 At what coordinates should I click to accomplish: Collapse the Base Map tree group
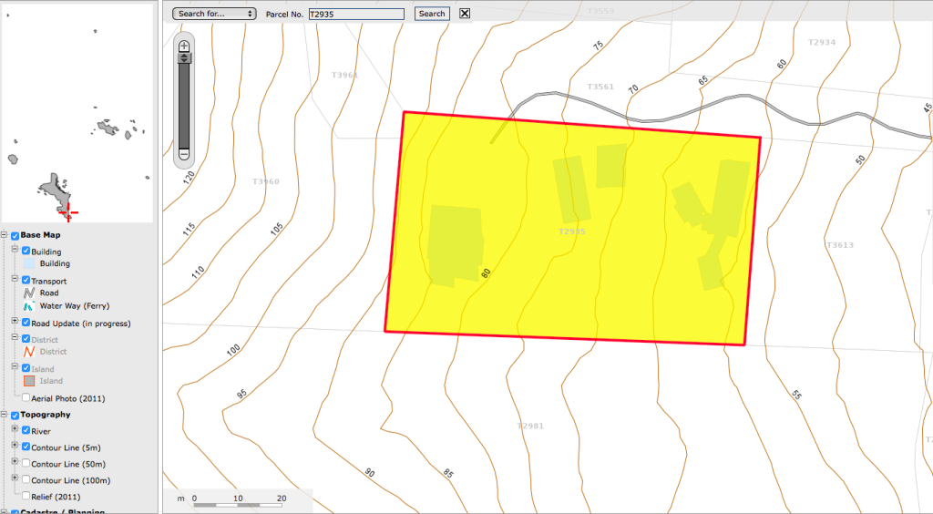(x=5, y=236)
